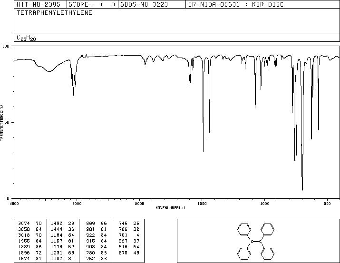Click the 1500 wavenumber axis label
Image resolution: width=340 pixels, height=263 pixels.
point(202,204)
